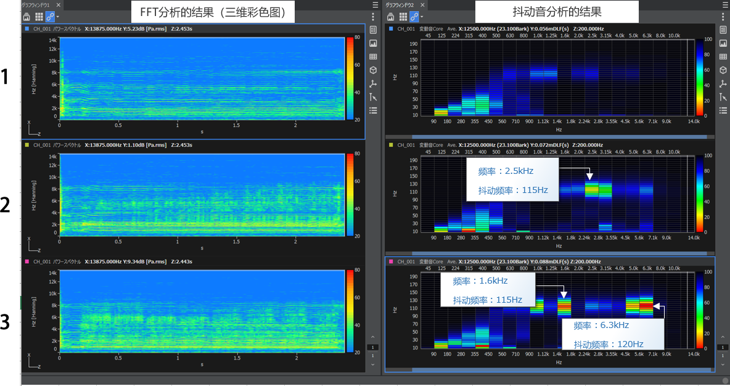Click the grid layout icon in グラフウィンドウ1 toolbar

coord(38,17)
